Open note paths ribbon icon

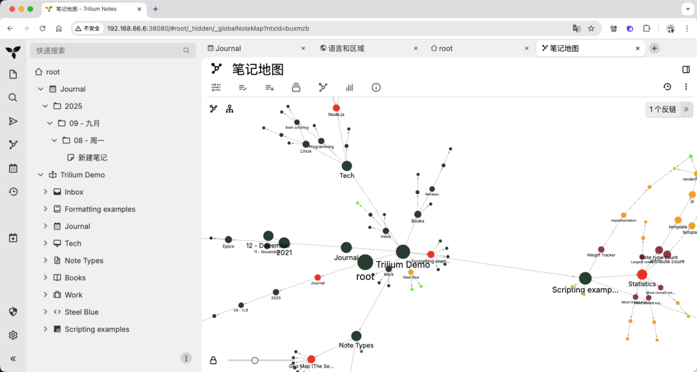pos(296,88)
